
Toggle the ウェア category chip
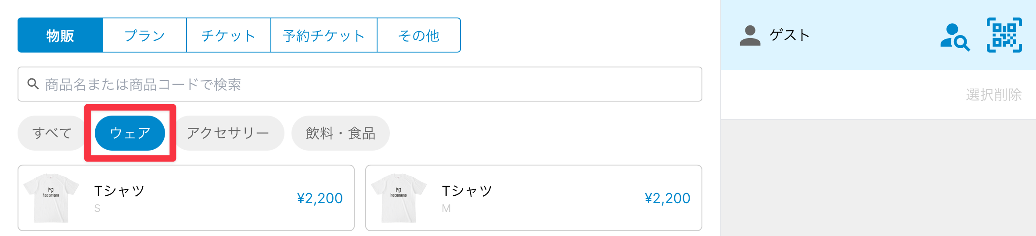[130, 133]
